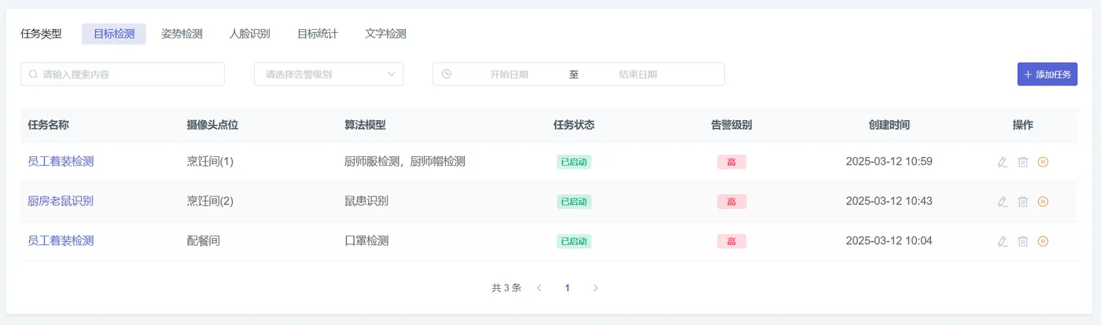1101x325 pixels.
Task: Switch to 姿势检测 tab
Action: (x=182, y=34)
